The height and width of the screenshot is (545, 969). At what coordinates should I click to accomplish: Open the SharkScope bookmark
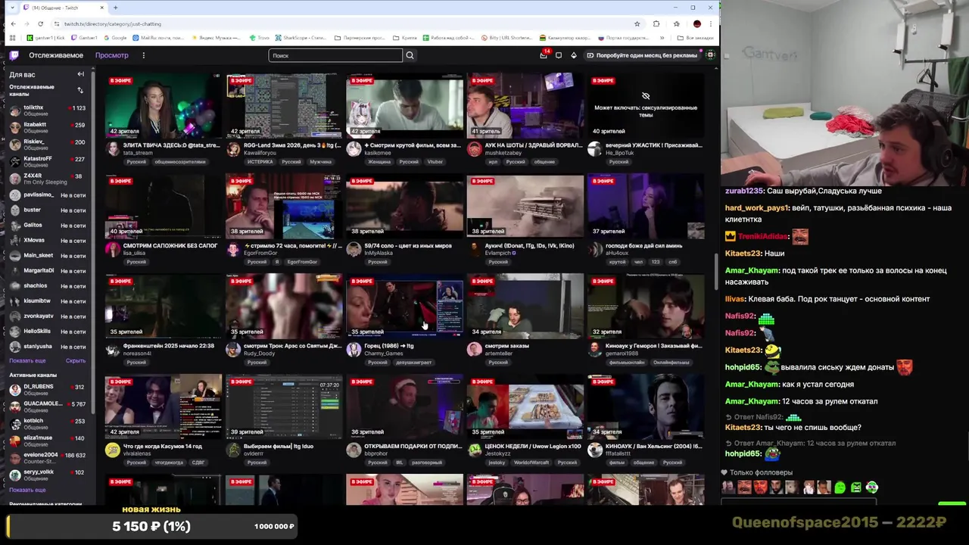[301, 38]
